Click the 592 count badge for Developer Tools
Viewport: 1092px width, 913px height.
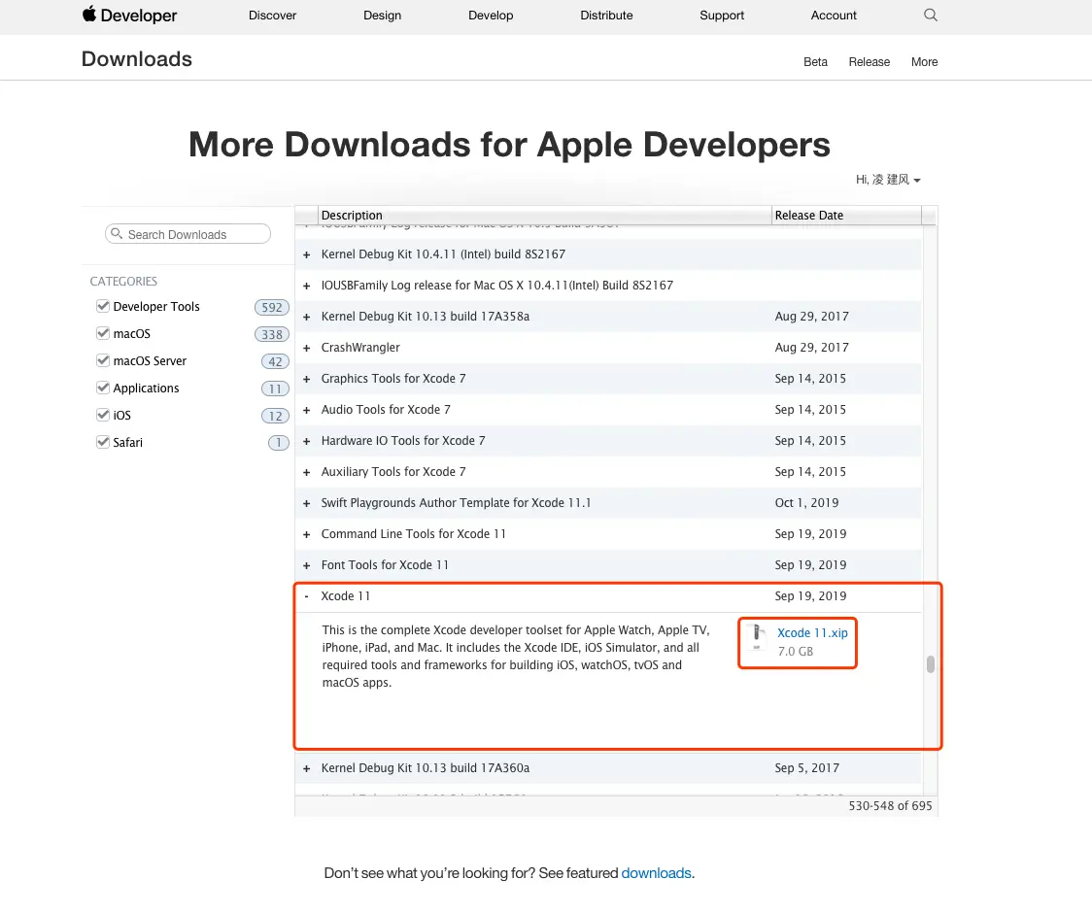(272, 307)
